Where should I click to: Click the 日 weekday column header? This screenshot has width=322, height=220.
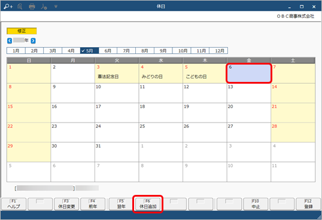(29, 60)
